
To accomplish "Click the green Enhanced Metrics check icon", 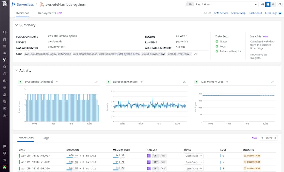I will tap(217, 51).
